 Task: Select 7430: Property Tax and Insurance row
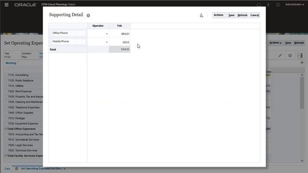point(26,97)
